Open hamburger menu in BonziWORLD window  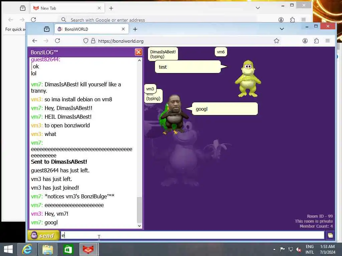point(328,41)
